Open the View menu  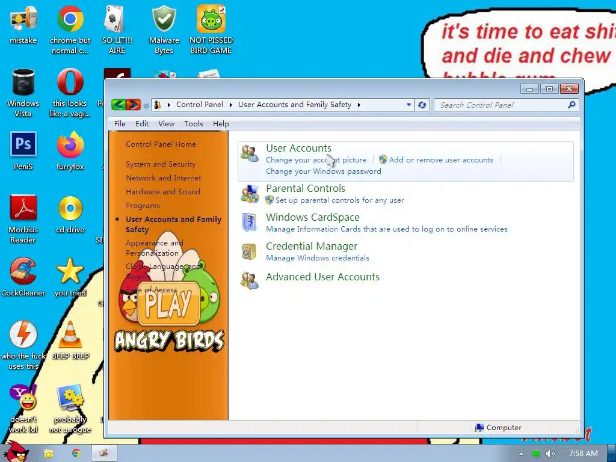coord(166,124)
